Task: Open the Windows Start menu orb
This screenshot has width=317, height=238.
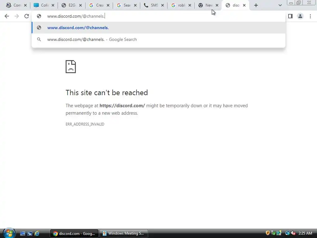Action: tap(9, 233)
